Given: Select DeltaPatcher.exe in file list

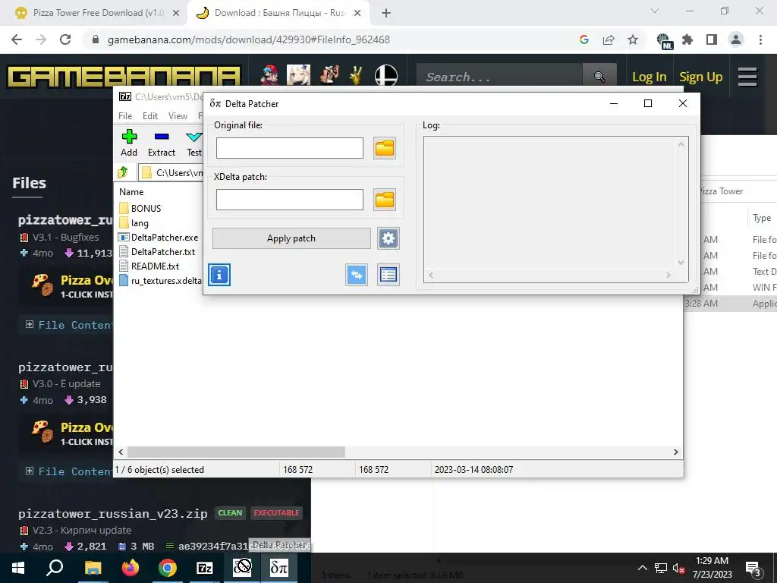Looking at the screenshot, I should pos(159,238).
